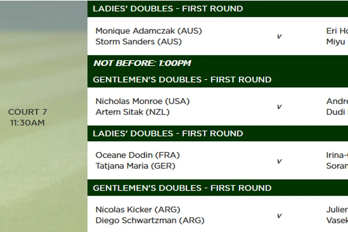Click Ladies' Doubles header above Monique Adamczak
This screenshot has height=232, width=348.
point(168,9)
